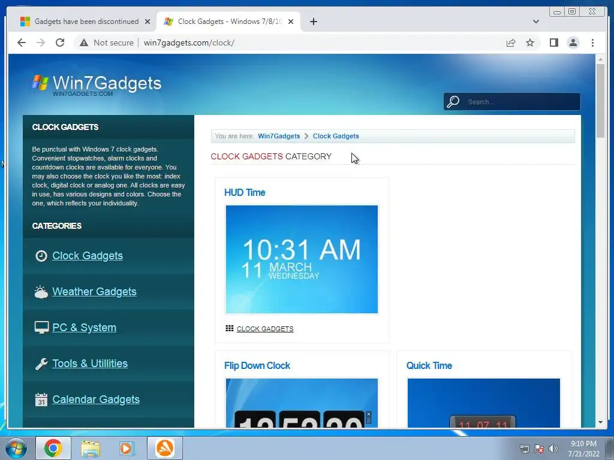Expand the tab search dropdown arrow

pyautogui.click(x=536, y=22)
